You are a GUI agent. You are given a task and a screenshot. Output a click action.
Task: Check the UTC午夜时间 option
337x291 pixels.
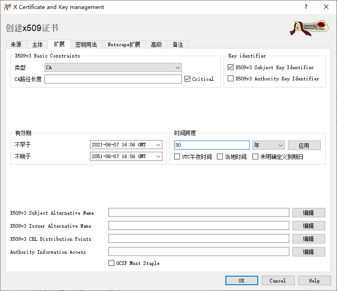tap(177, 157)
